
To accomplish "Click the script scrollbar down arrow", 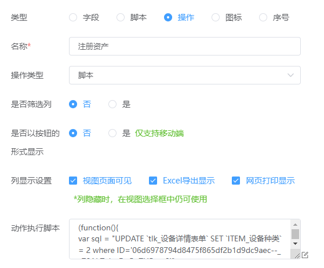I will tap(295, 244).
